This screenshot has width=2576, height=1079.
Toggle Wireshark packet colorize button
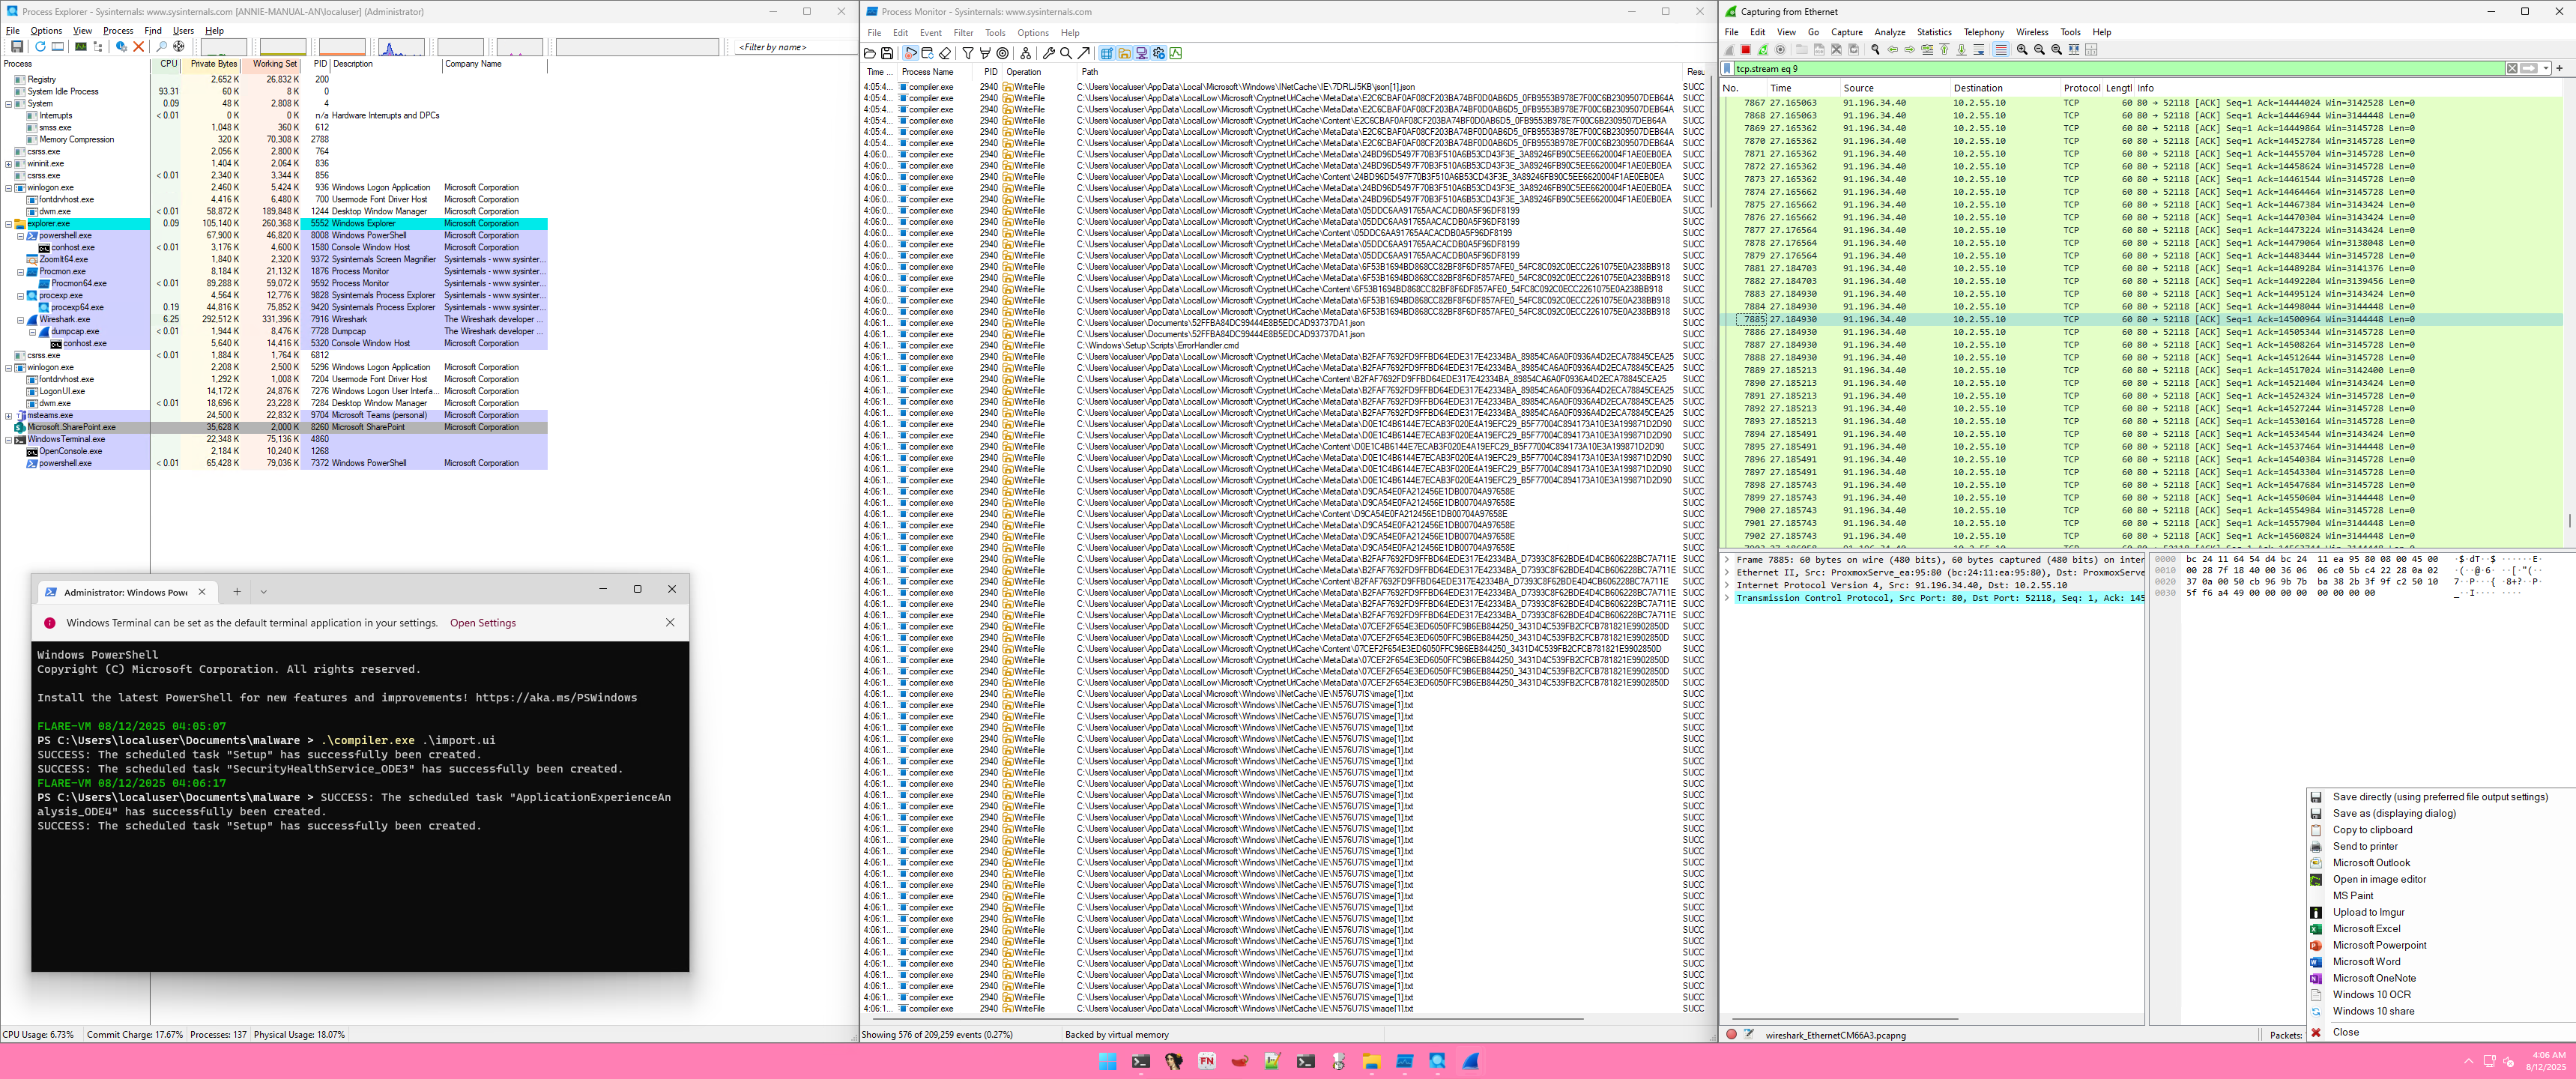[x=2001, y=49]
